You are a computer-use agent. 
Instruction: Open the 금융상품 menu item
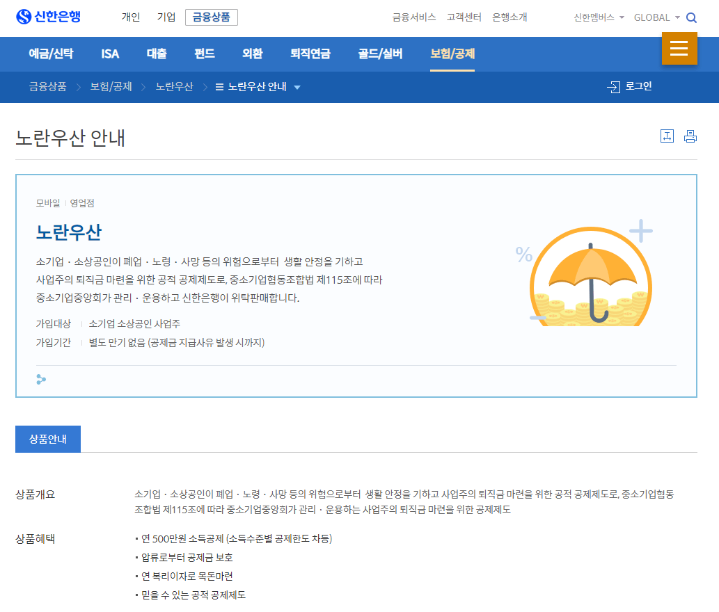pos(210,17)
